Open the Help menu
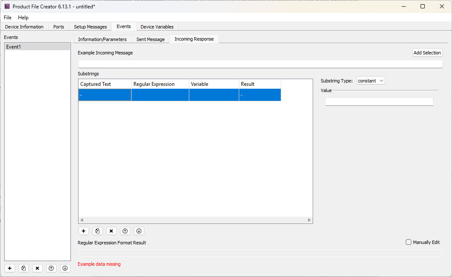452x277 pixels. 23,18
